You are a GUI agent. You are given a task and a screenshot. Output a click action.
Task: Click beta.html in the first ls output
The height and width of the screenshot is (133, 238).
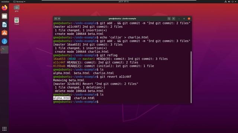[82, 73]
